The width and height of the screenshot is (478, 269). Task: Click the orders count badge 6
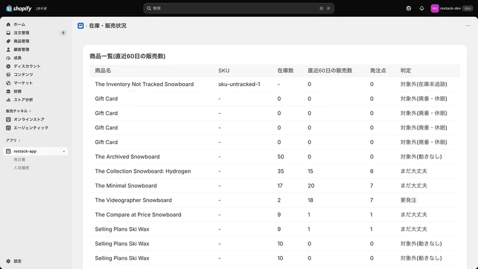tap(63, 33)
